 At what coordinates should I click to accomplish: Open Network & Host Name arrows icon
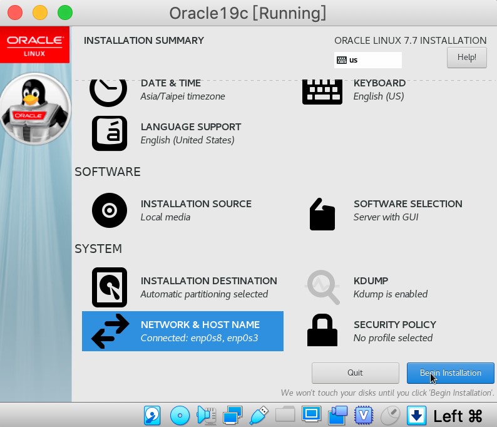(x=110, y=331)
